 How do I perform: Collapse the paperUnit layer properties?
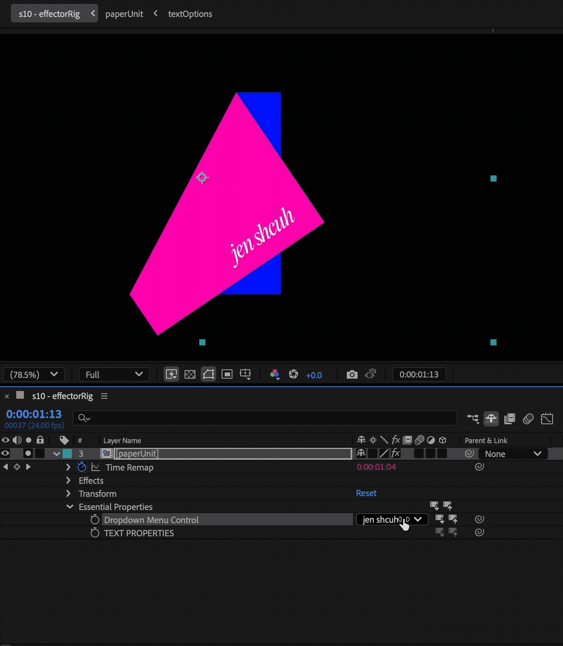57,454
